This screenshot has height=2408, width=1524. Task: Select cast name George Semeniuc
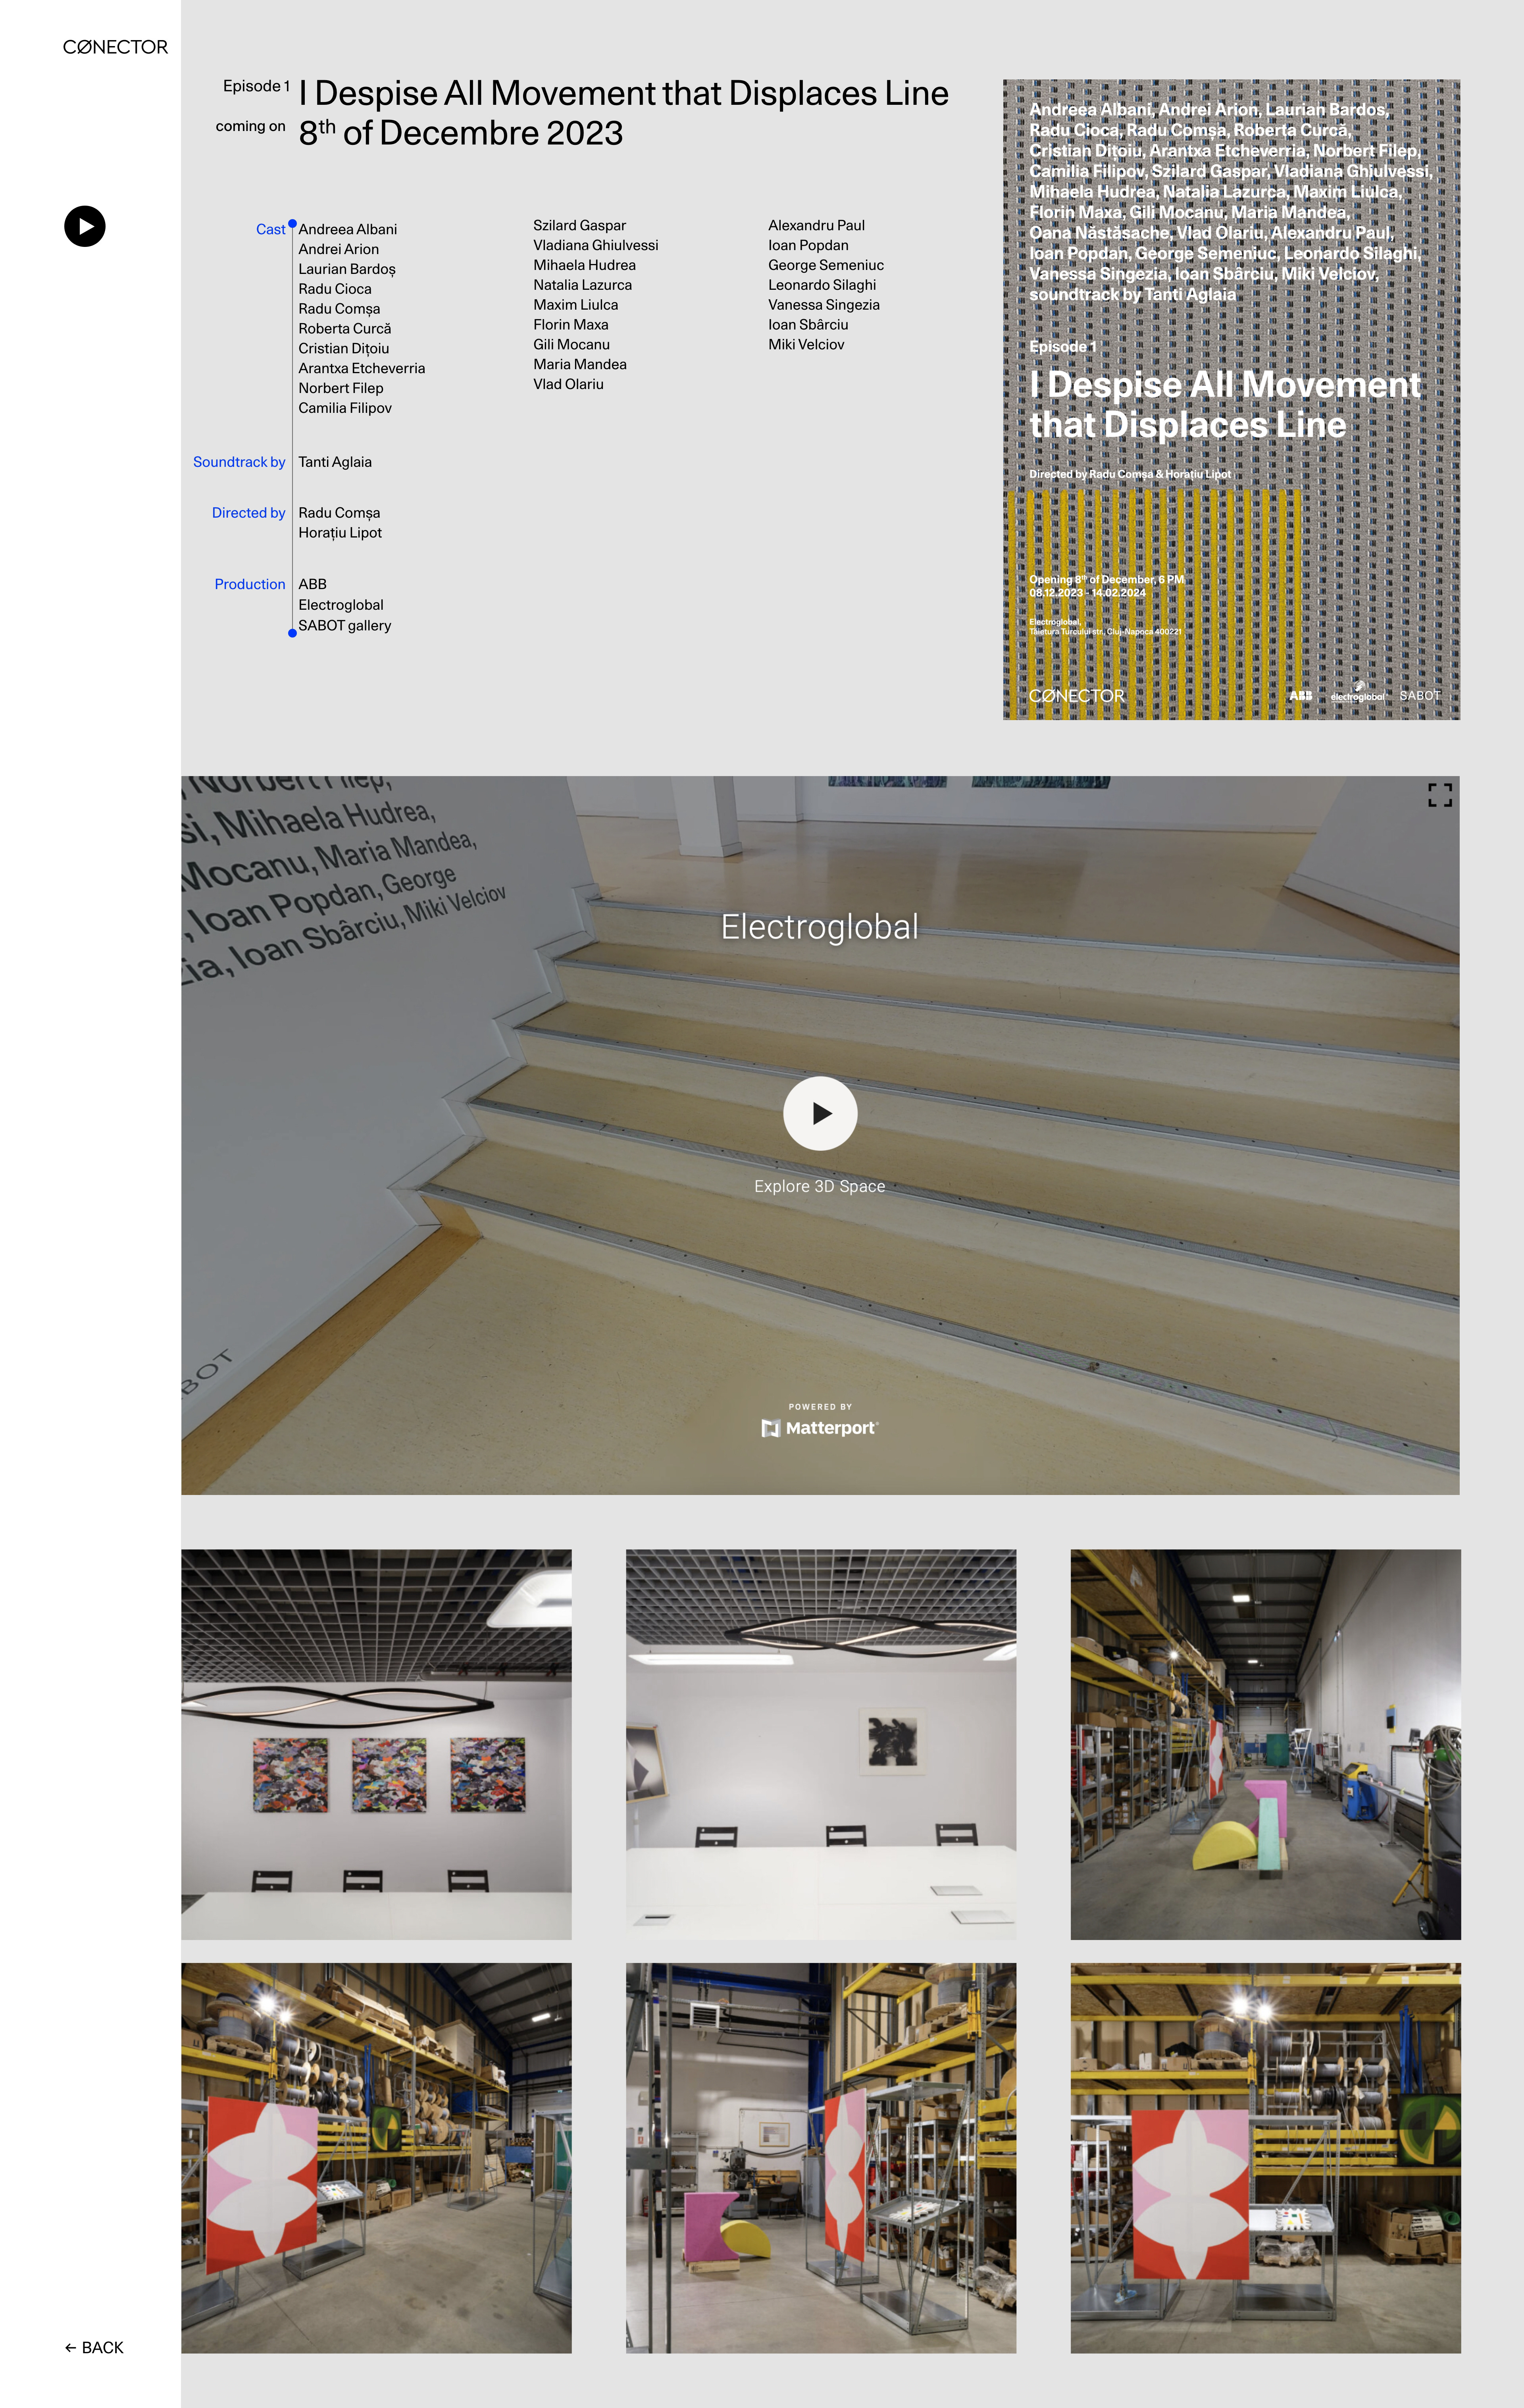pyautogui.click(x=826, y=265)
